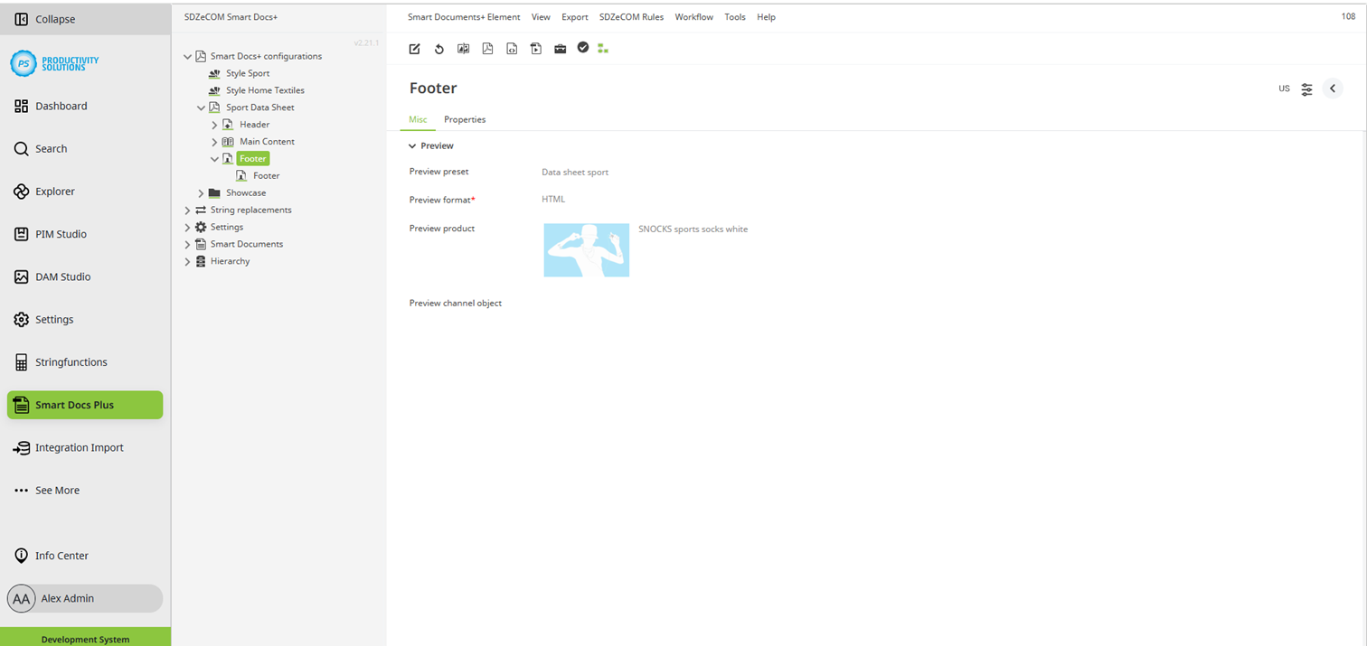1367x646 pixels.
Task: Click the briefcase toolbar icon
Action: pos(561,49)
